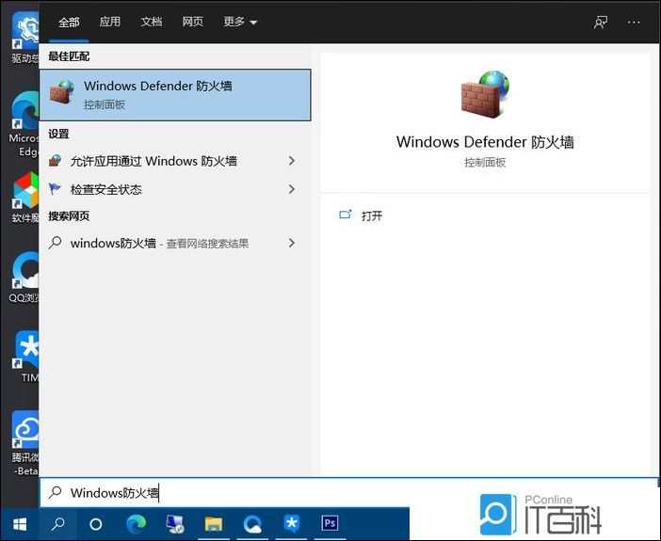Image resolution: width=661 pixels, height=541 pixels.
Task: Expand arrow next to windows防火墙 web result
Action: coord(292,243)
